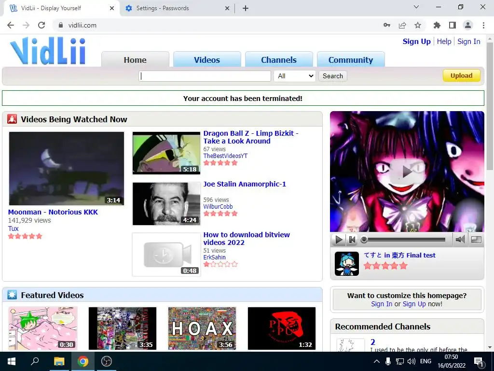This screenshot has width=494, height=371.
Task: Click the saved password key icon
Action: click(386, 25)
